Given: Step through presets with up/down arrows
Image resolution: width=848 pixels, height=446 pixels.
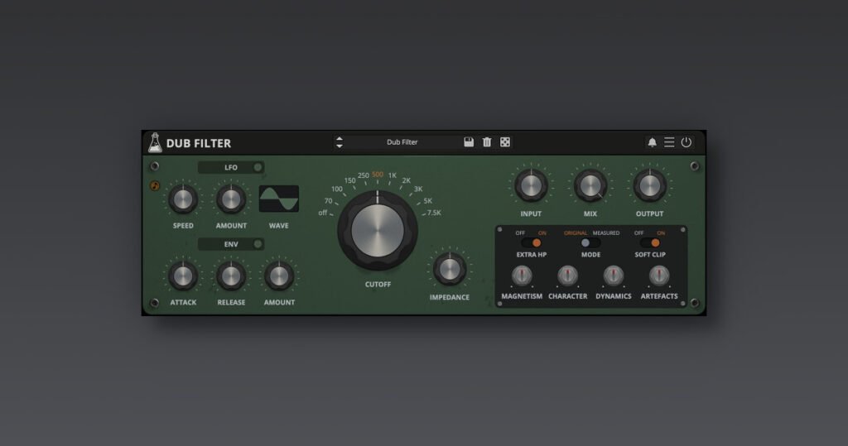Looking at the screenshot, I should coord(339,142).
